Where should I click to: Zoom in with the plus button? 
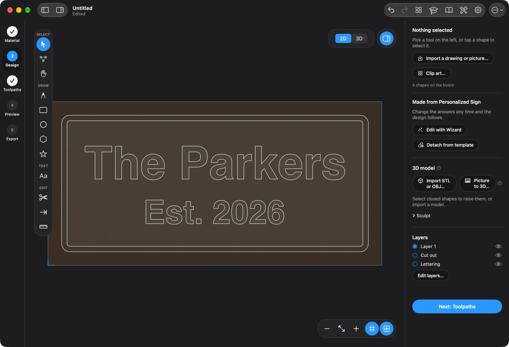(x=356, y=329)
